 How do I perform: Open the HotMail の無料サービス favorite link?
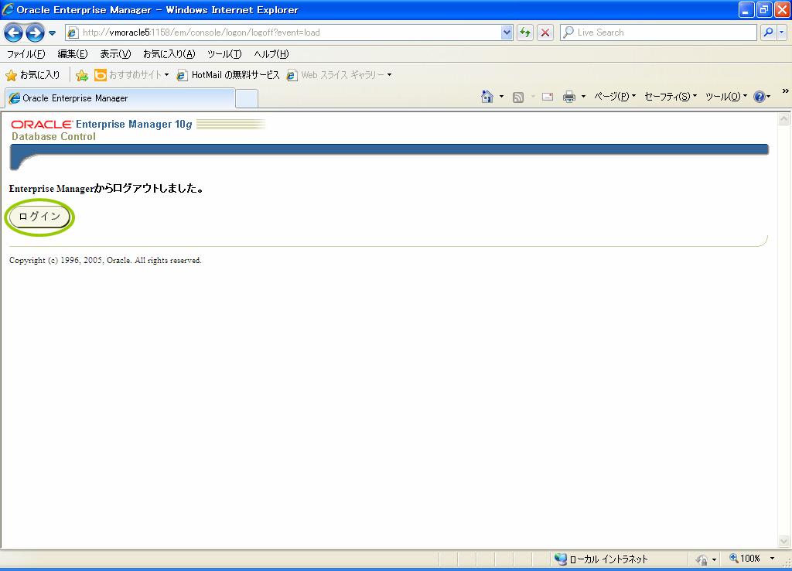pos(228,75)
